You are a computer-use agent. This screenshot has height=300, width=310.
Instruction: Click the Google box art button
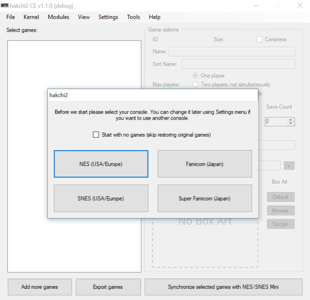[x=281, y=224]
